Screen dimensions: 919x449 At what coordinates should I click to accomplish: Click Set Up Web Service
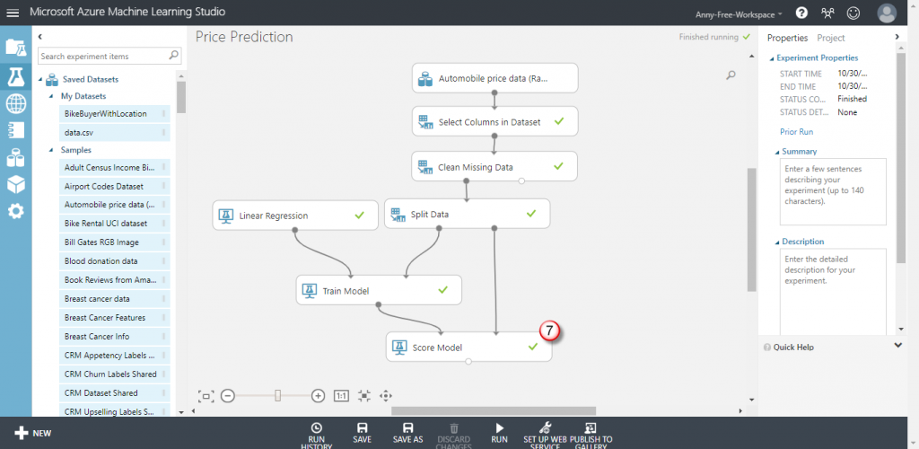pyautogui.click(x=545, y=436)
